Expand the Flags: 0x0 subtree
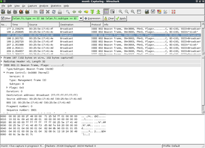 (x=7, y=87)
